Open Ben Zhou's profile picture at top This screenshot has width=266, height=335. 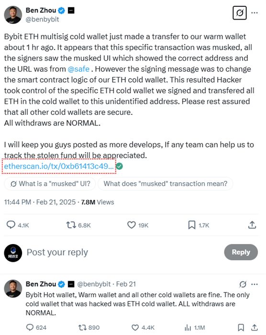[x=13, y=15]
